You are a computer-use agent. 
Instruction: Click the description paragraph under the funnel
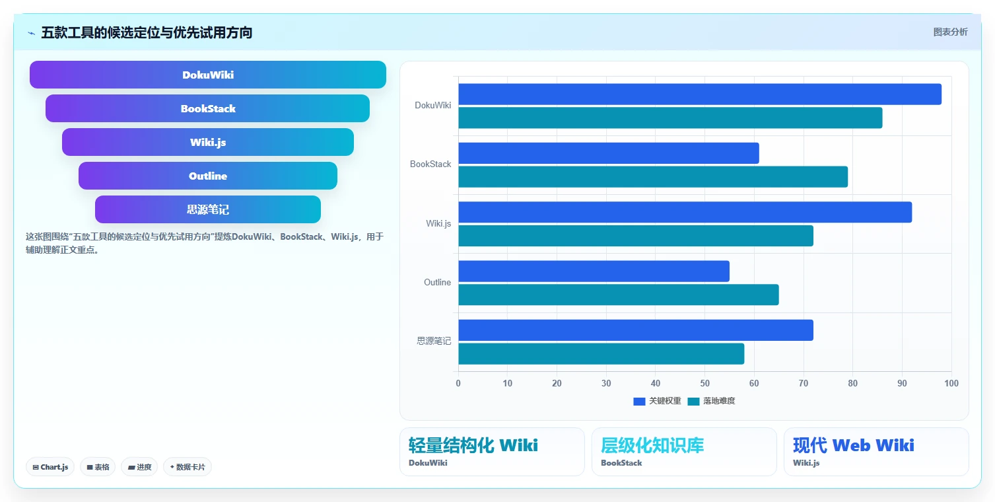205,243
